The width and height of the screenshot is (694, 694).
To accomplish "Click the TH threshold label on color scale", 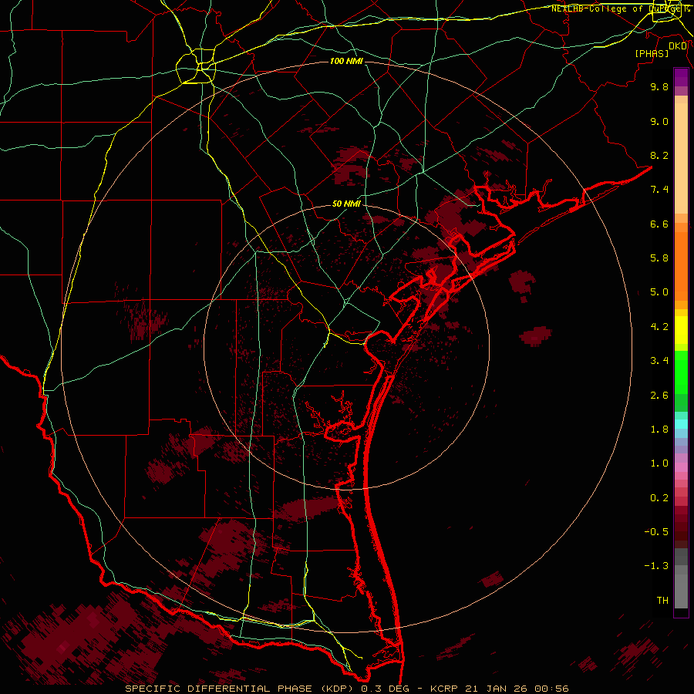I will coord(662,601).
